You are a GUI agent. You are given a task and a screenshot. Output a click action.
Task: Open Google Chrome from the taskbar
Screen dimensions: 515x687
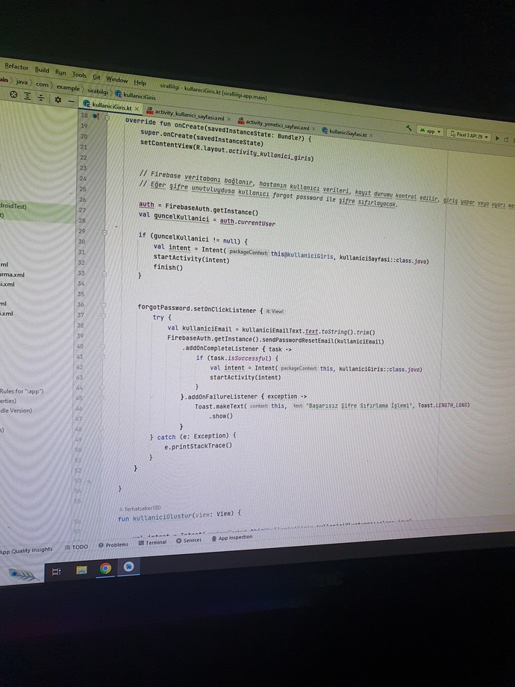[105, 568]
